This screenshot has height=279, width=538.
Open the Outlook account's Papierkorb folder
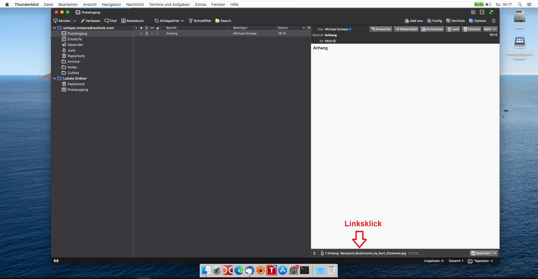(x=92, y=56)
